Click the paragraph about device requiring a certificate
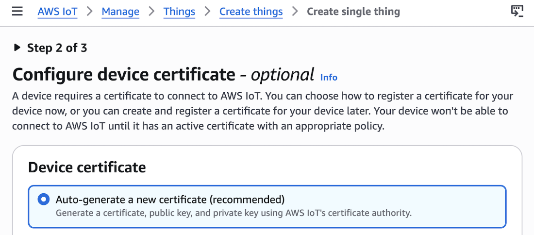This screenshot has width=534, height=235. click(x=263, y=111)
